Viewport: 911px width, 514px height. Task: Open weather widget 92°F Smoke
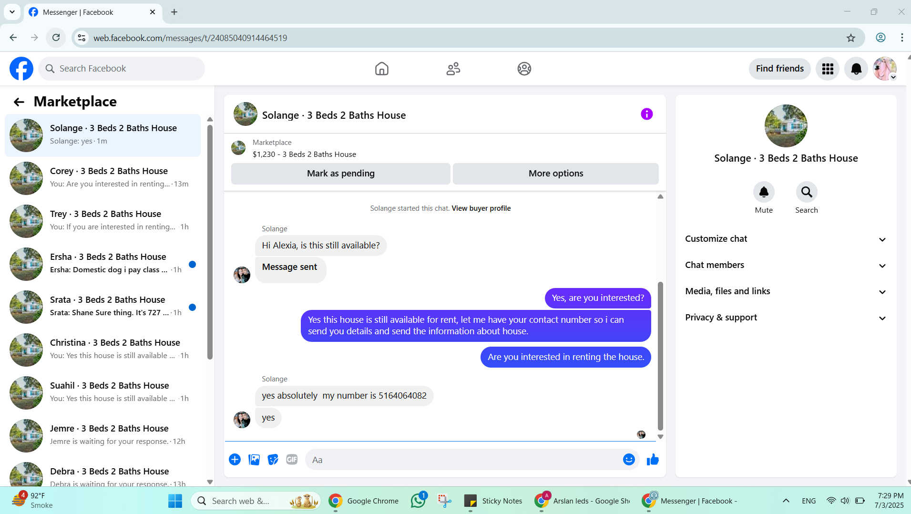tap(33, 501)
